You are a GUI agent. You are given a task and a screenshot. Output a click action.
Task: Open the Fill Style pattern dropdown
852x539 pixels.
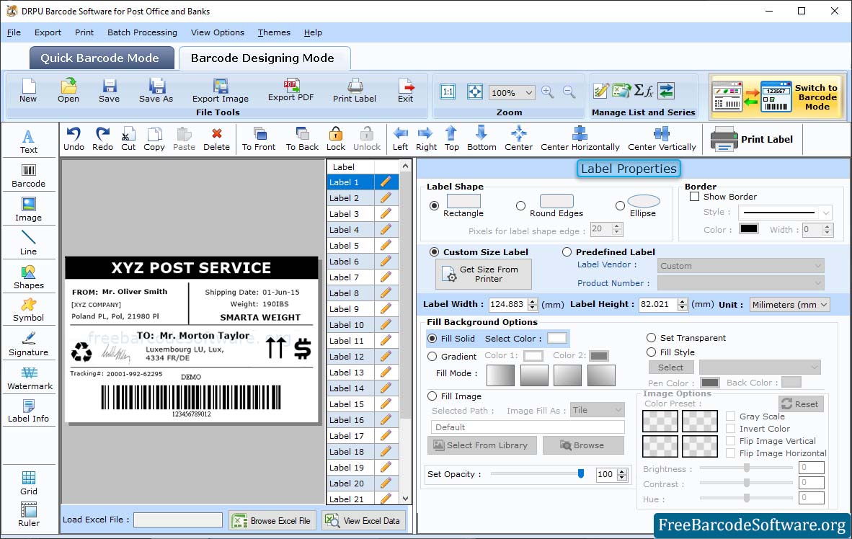coord(760,367)
